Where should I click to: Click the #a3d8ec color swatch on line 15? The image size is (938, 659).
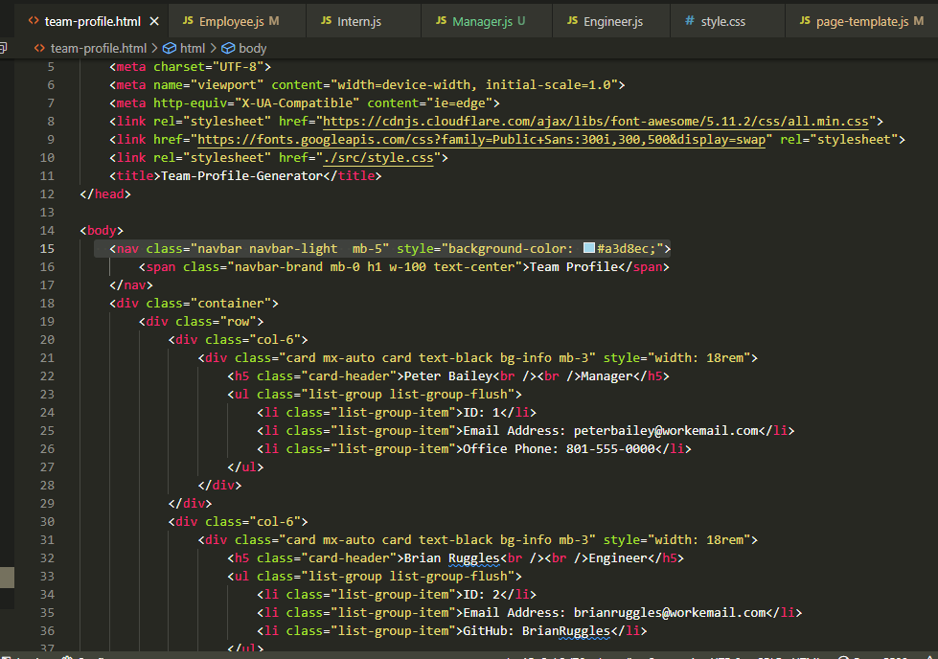tap(587, 247)
